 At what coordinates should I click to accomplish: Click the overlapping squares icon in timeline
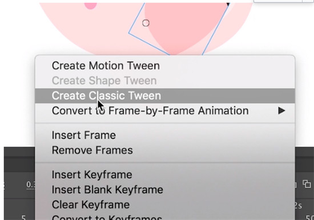click(307, 184)
